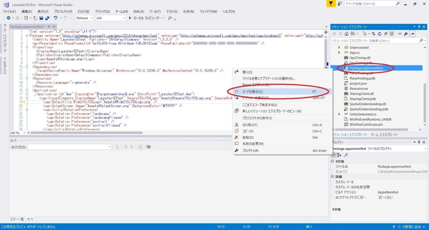Click the View Code icon in Solution Explorer

[x=400, y=34]
